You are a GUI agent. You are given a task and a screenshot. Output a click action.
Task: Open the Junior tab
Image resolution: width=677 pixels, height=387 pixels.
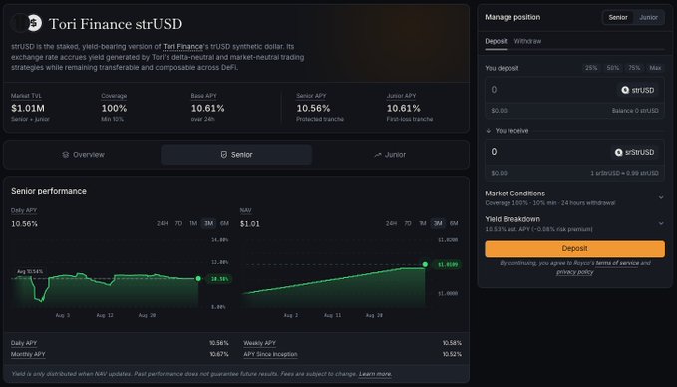390,155
